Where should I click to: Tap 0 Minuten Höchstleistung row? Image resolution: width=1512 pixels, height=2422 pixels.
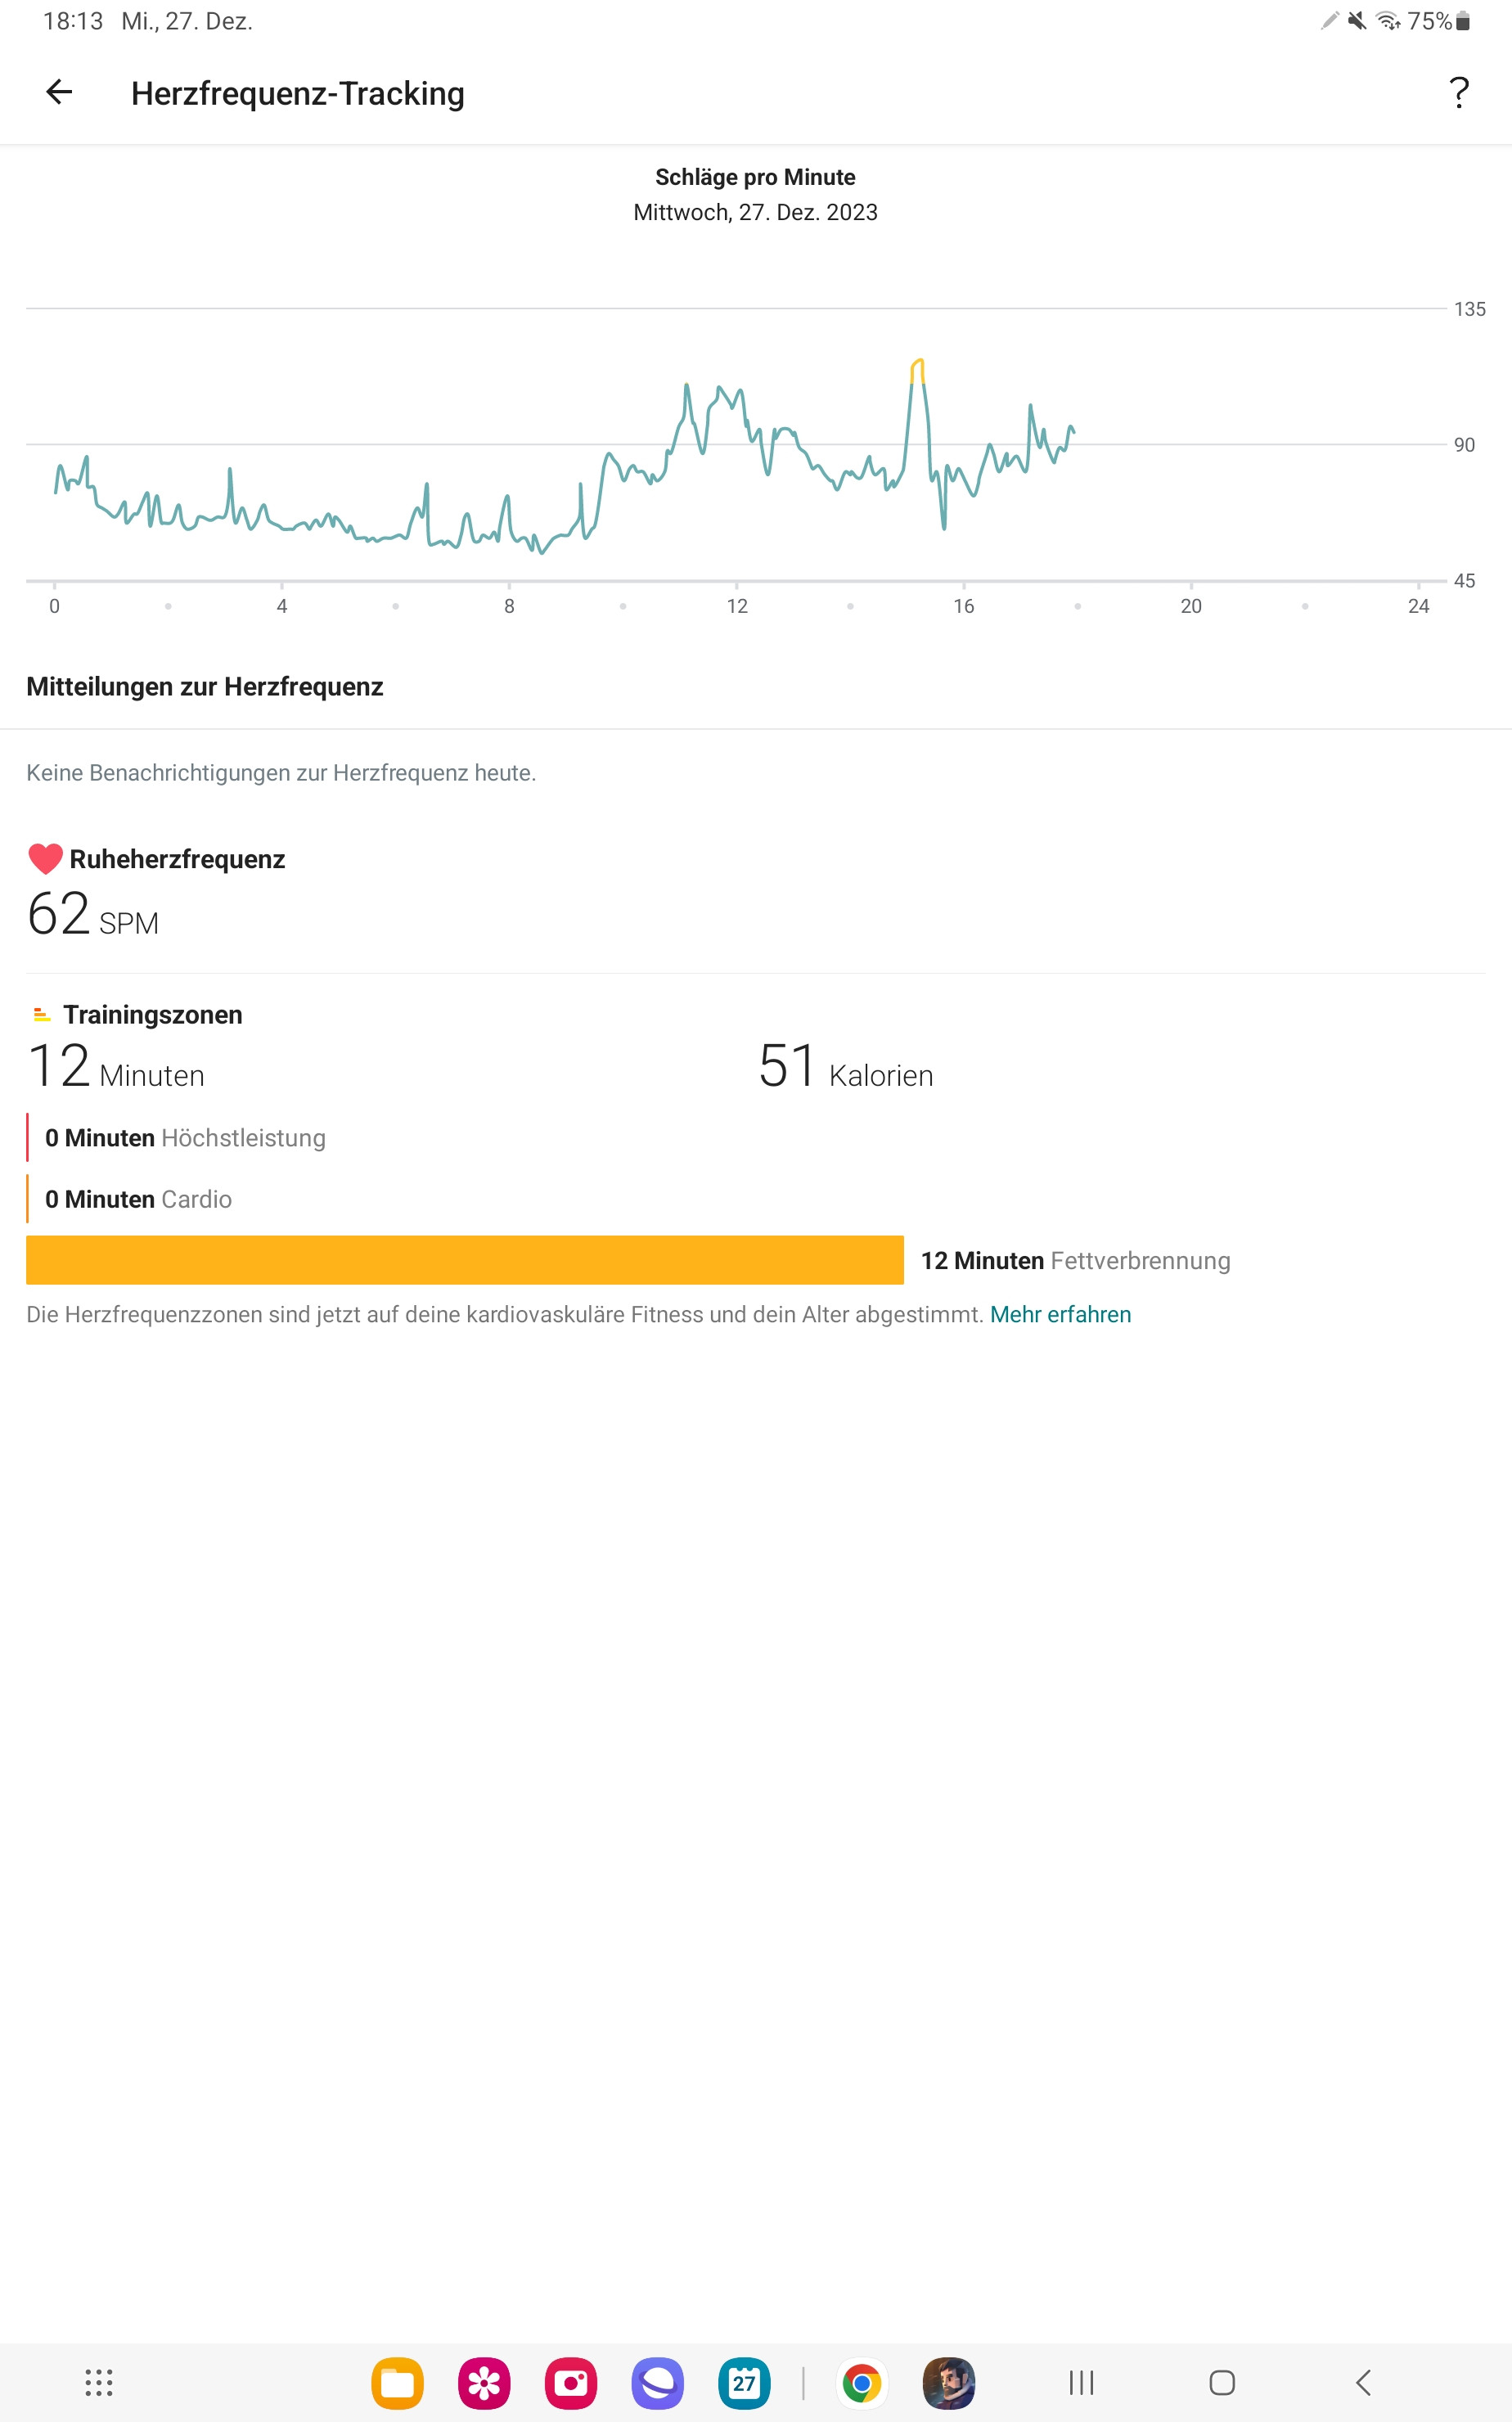click(185, 1138)
